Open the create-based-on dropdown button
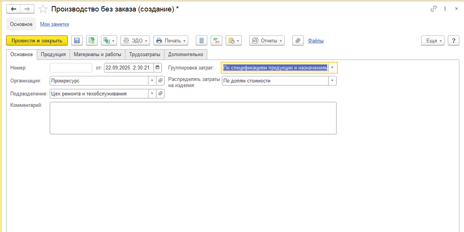Viewport: 464px width, 232px height. pyautogui.click(x=109, y=40)
